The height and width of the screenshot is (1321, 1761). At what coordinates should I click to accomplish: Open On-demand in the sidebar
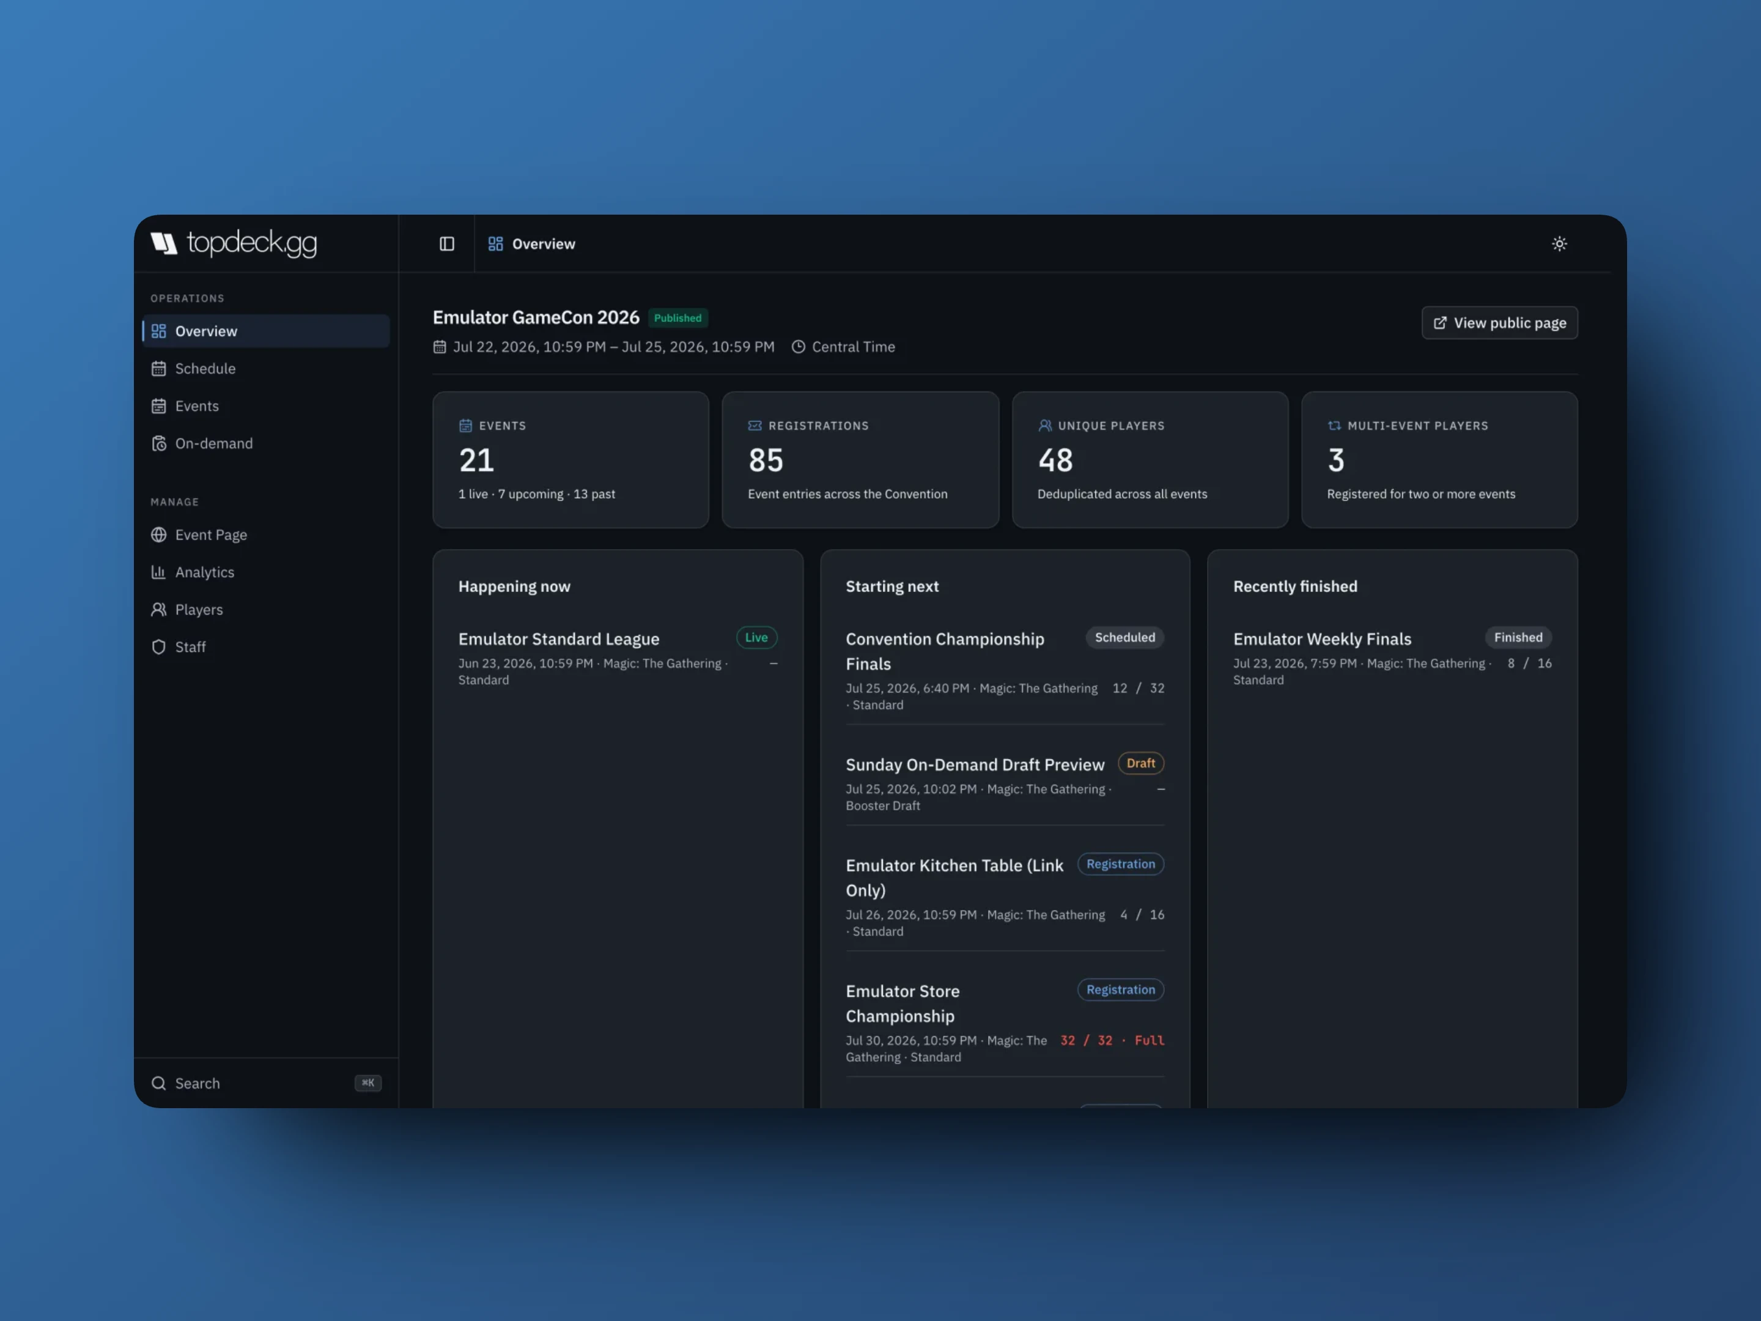click(266, 443)
